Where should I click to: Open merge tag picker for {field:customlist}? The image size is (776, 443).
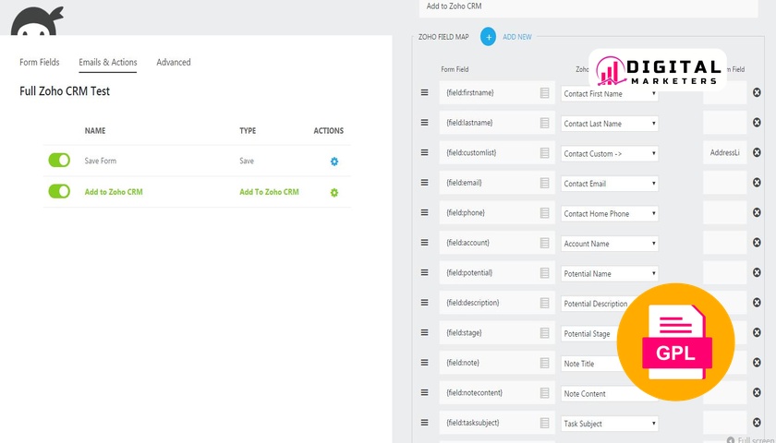[x=544, y=153]
